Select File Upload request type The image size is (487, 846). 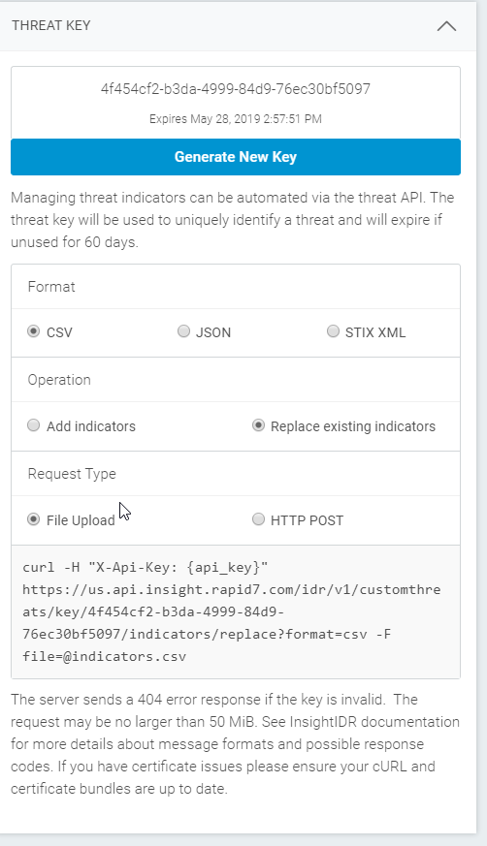[34, 519]
